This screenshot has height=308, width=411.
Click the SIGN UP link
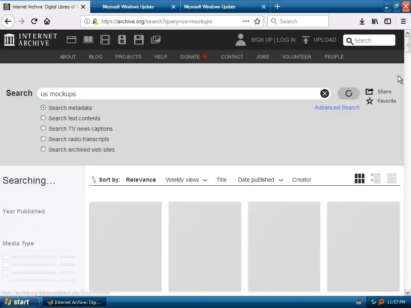(x=261, y=40)
